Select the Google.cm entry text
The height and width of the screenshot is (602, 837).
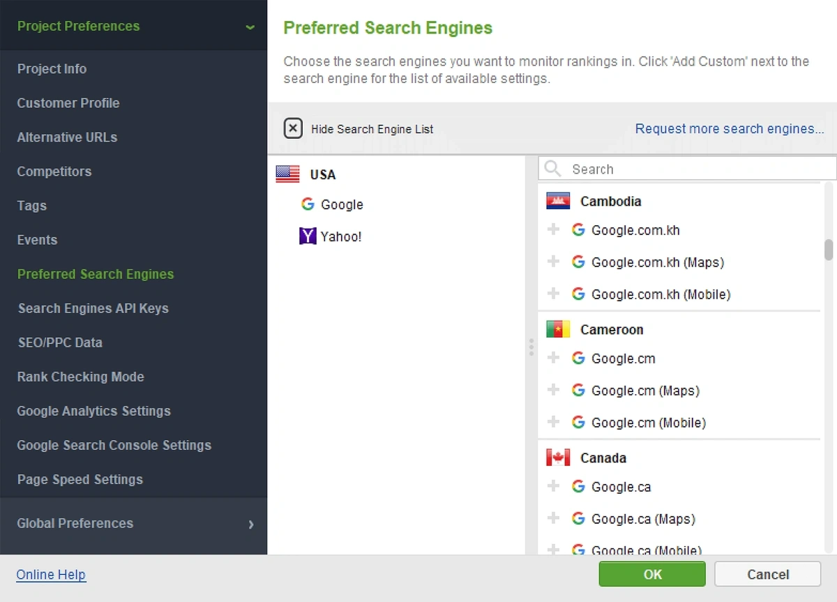click(x=624, y=359)
